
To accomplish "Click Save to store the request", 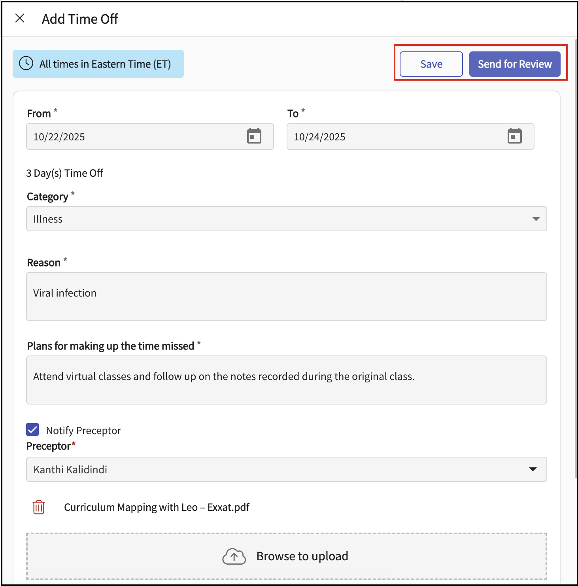I will point(431,64).
